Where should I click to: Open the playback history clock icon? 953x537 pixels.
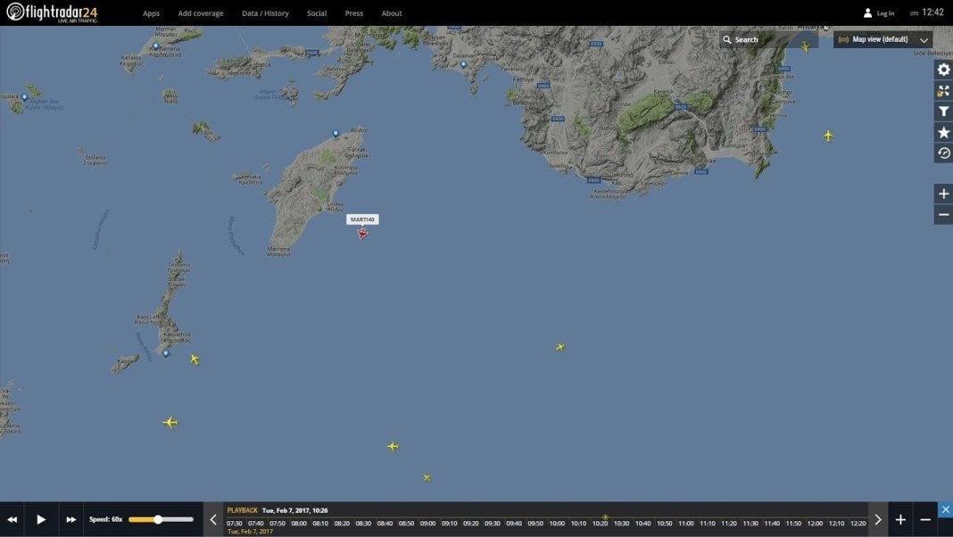tap(943, 153)
